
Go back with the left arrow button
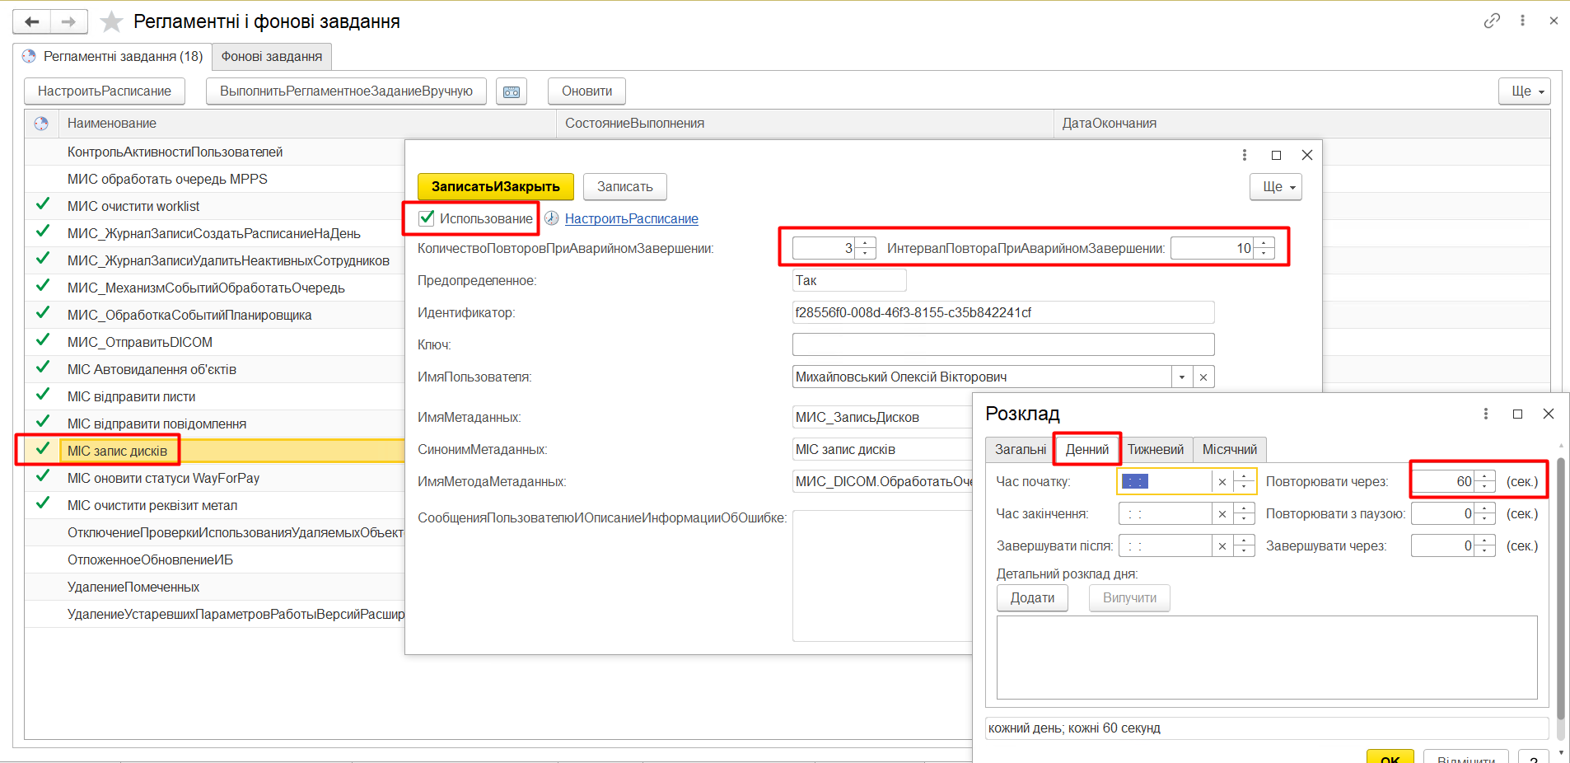point(32,22)
